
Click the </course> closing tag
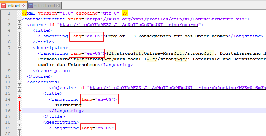[39, 76]
